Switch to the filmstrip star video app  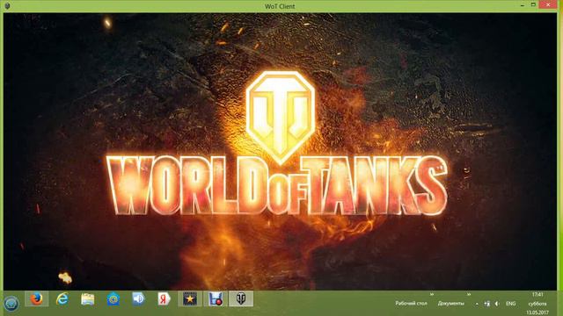[x=190, y=298]
